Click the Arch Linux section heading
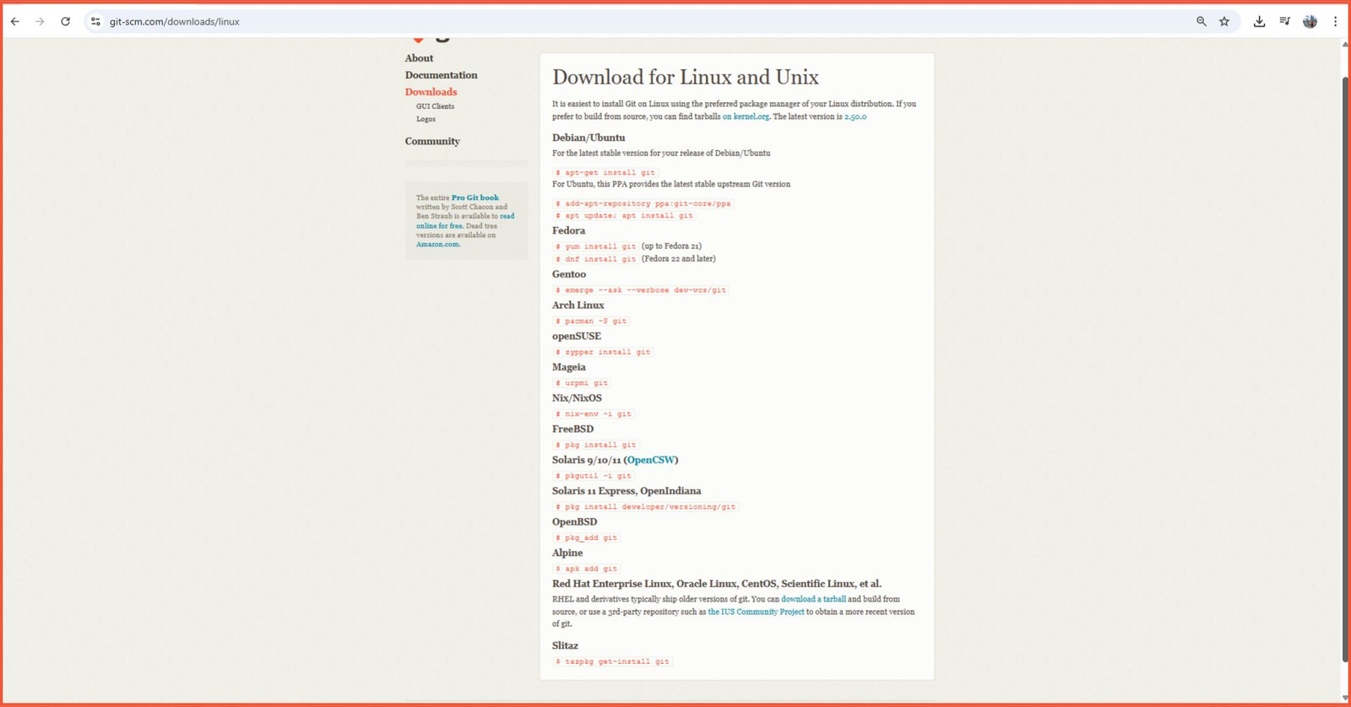The width and height of the screenshot is (1351, 707). 578,305
